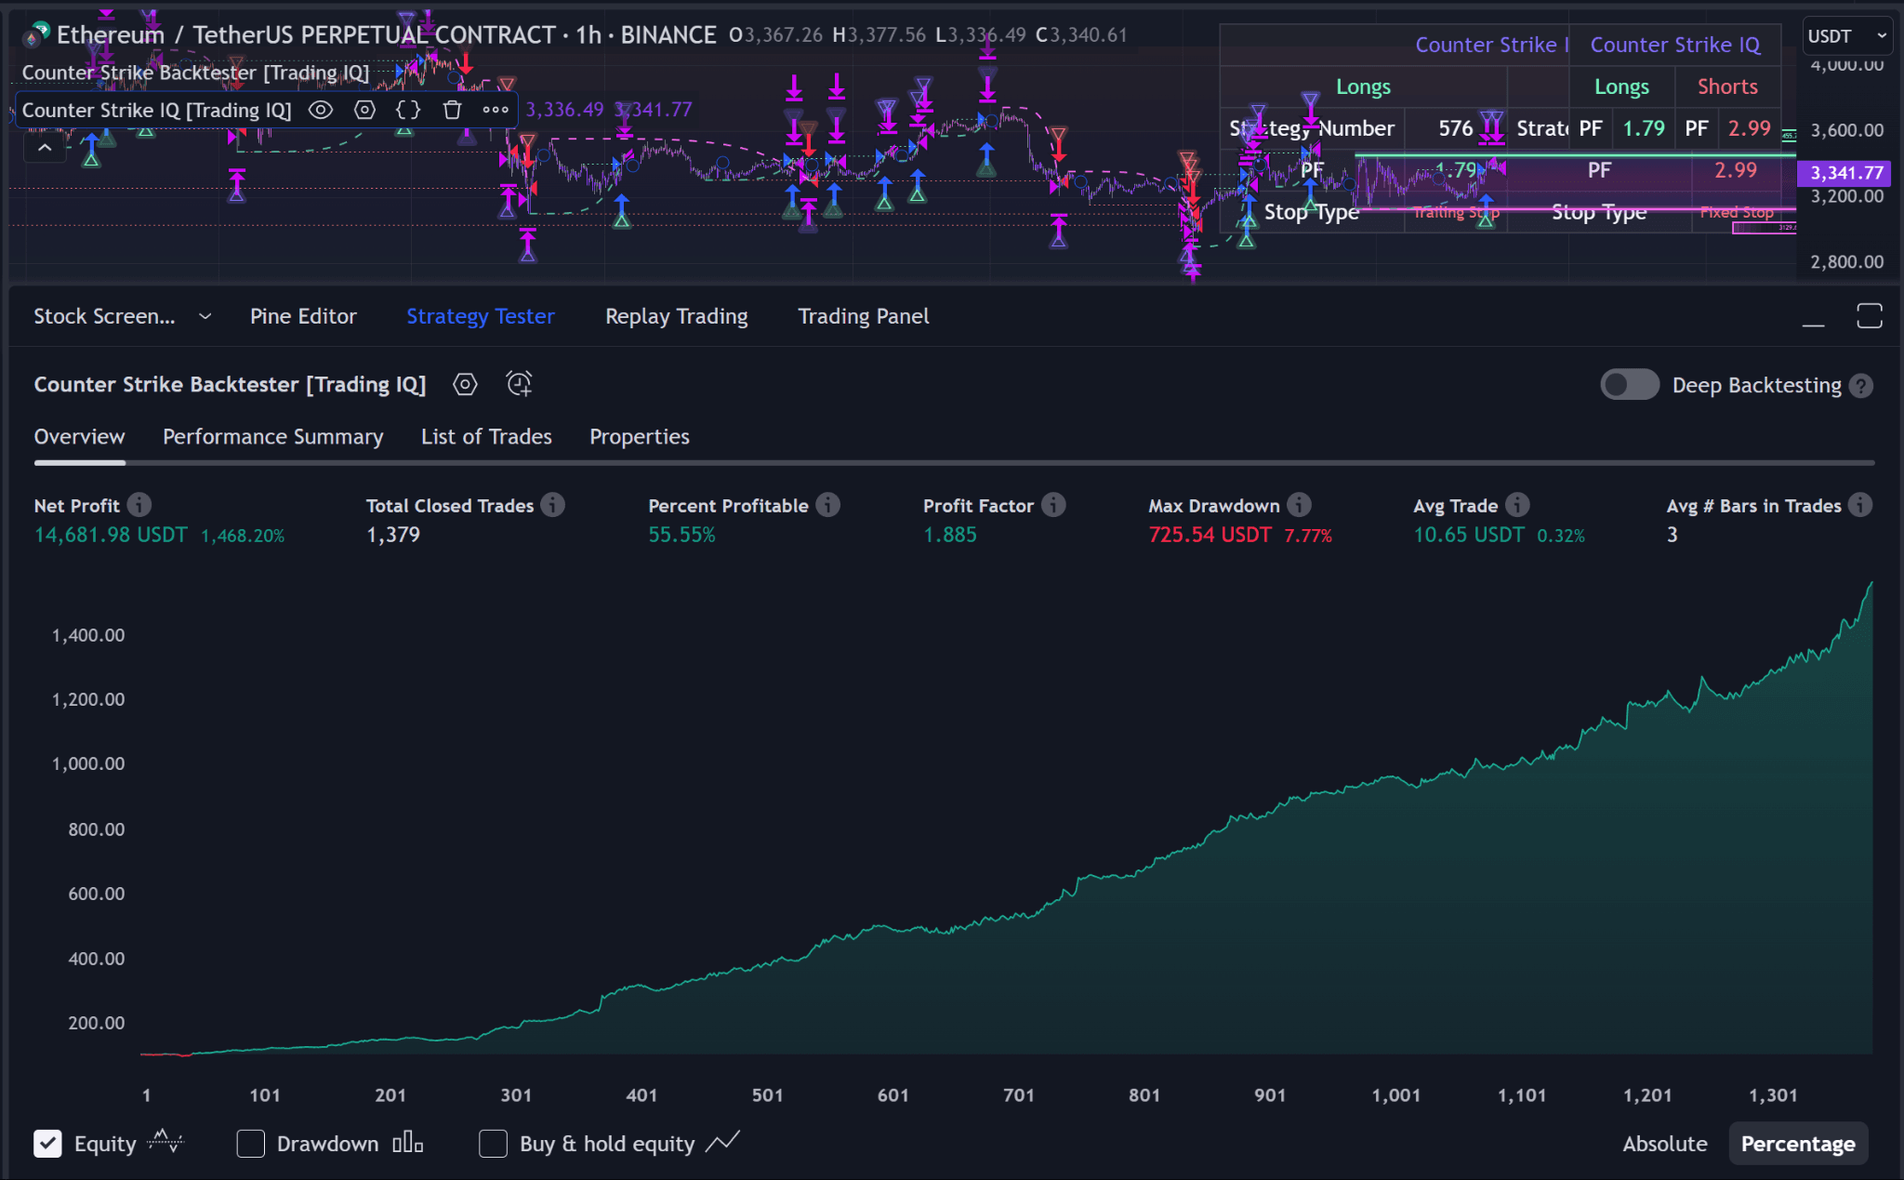This screenshot has height=1180, width=1904.
Task: Click the Counter Strike Backtester strategy title
Action: [x=230, y=384]
